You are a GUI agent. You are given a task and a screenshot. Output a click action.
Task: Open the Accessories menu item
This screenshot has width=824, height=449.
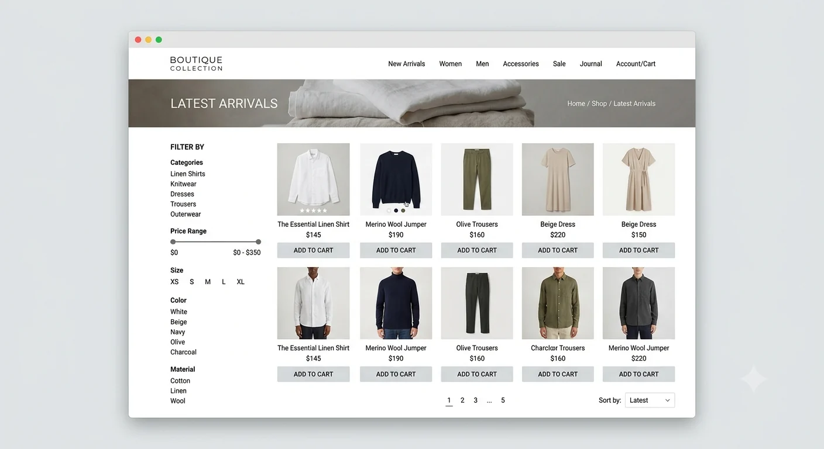coord(521,64)
